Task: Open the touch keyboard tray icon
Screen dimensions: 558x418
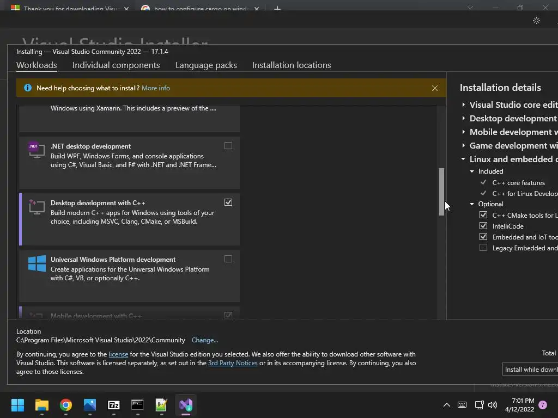Action: tap(462, 405)
